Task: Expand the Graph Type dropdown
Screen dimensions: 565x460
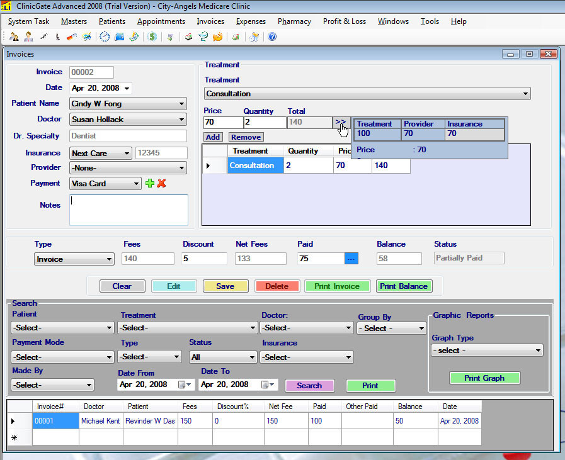Action: (x=538, y=351)
